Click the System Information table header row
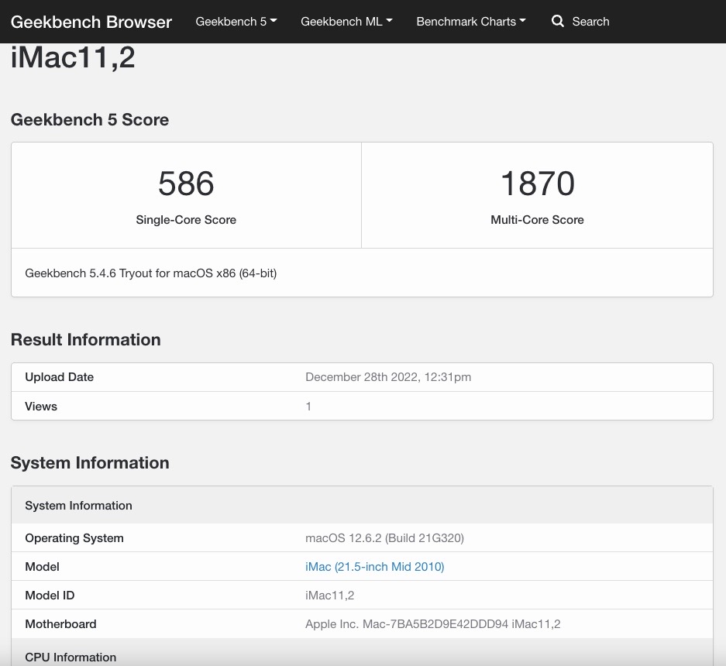Image resolution: width=726 pixels, height=666 pixels. 362,505
